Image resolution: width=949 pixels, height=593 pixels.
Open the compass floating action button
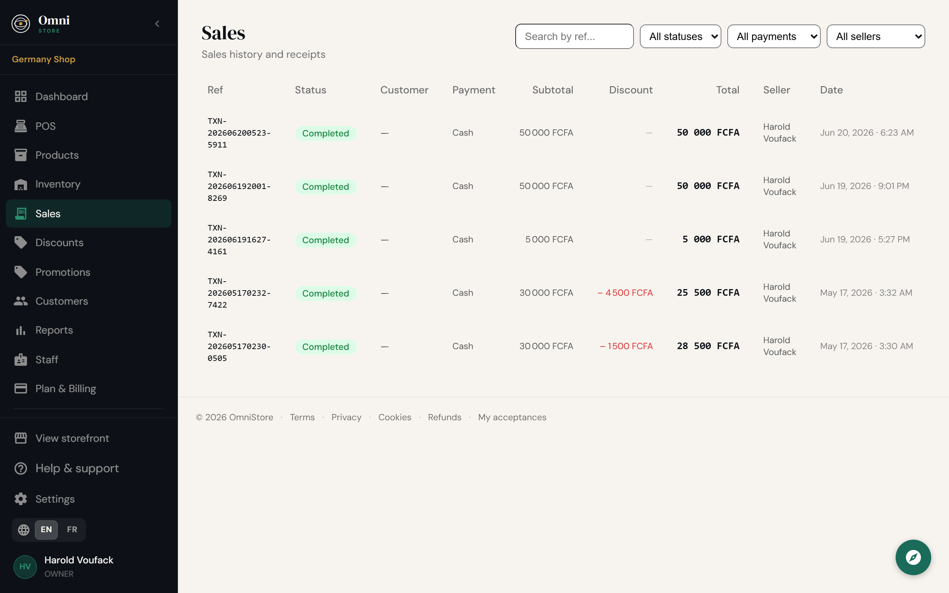(x=913, y=557)
